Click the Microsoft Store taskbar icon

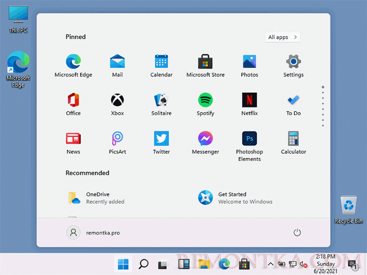244,264
